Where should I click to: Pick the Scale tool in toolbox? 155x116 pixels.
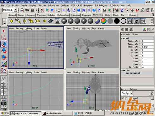[4, 57]
